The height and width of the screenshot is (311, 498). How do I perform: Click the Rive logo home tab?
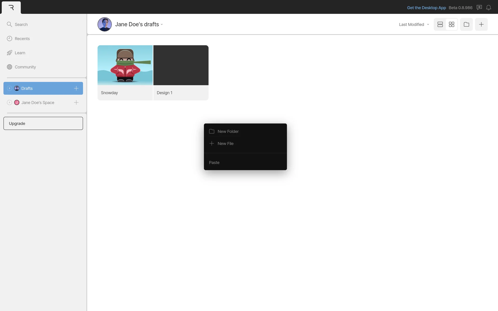(11, 8)
